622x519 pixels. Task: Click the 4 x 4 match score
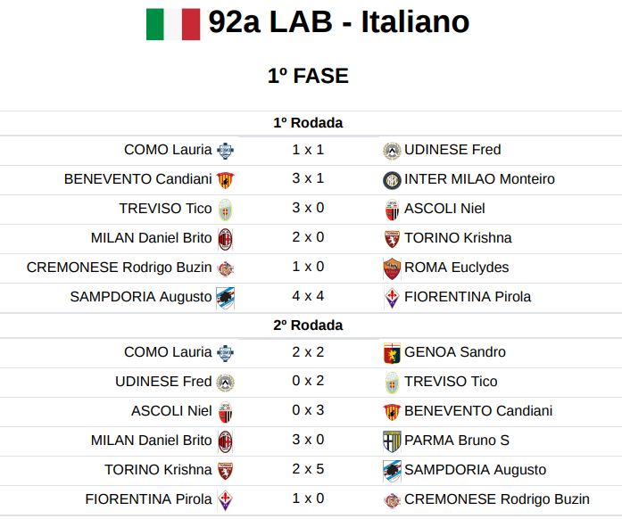[308, 297]
